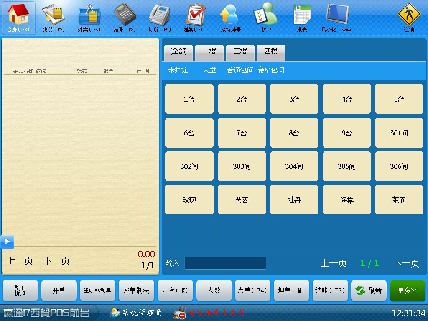Select table 5台
The image size is (428, 321).
click(x=399, y=99)
